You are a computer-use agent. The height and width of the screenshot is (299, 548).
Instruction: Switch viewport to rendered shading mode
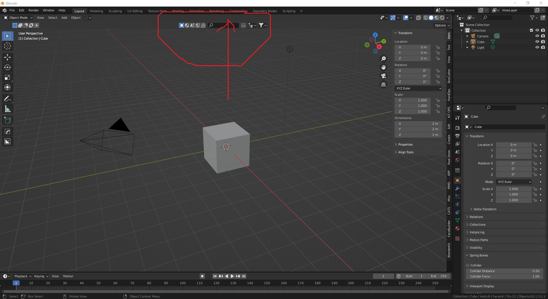click(x=442, y=18)
